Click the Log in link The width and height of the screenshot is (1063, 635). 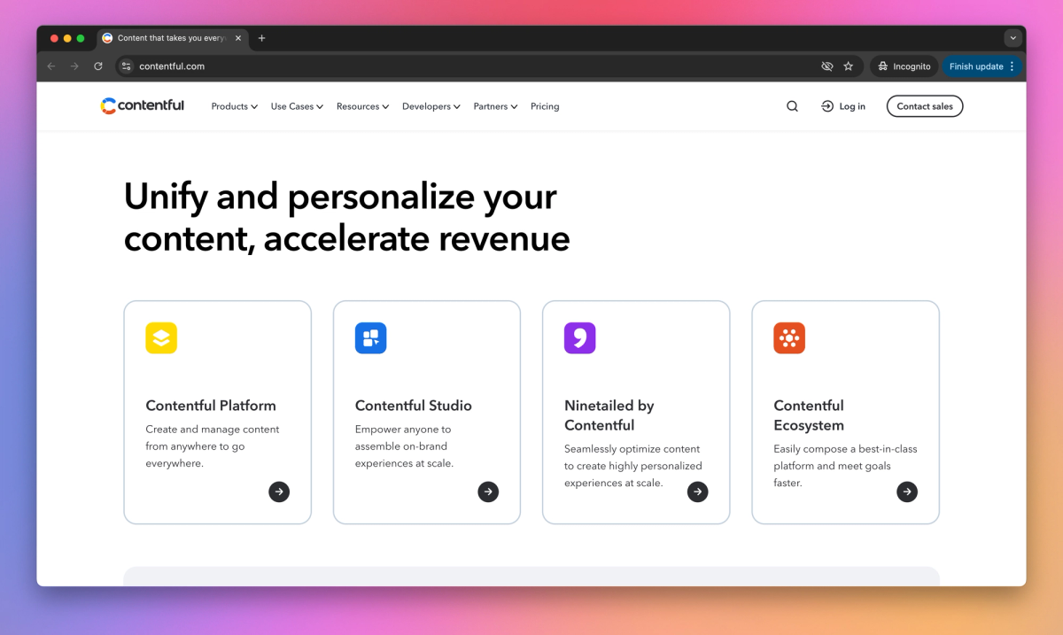click(843, 106)
